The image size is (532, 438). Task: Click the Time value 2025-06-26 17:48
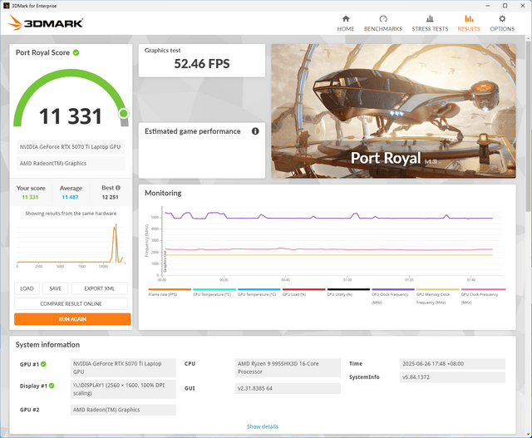coord(452,364)
